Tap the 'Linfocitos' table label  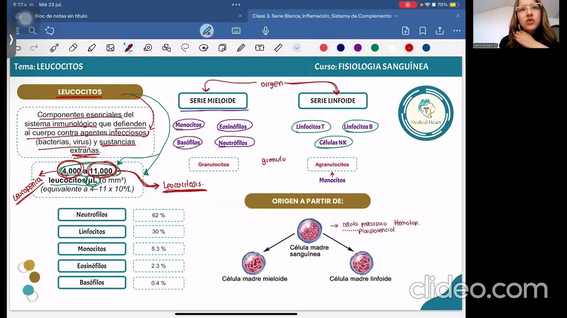coord(92,231)
